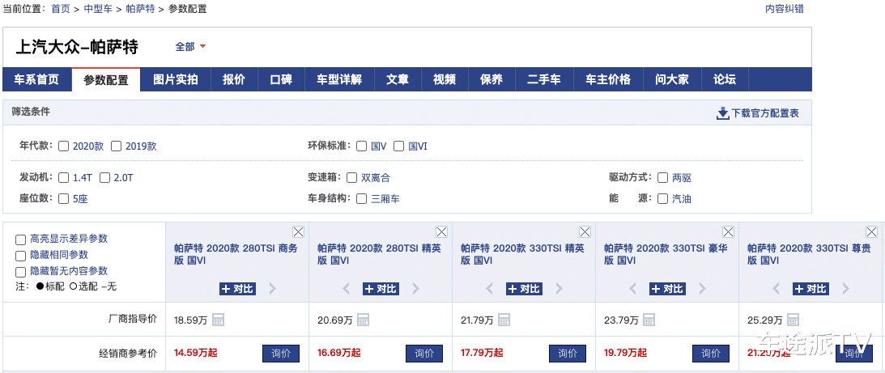Enable 隐藏相同参数 option
This screenshot has height=373, width=885.
21,256
